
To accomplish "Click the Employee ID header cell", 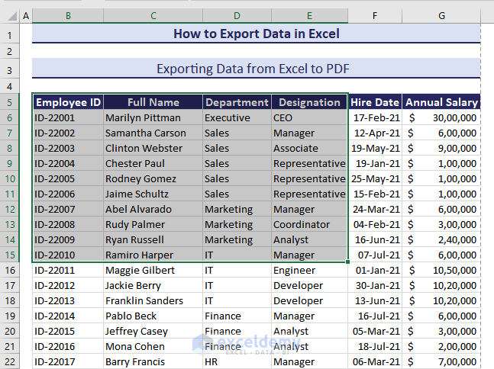I will (68, 102).
